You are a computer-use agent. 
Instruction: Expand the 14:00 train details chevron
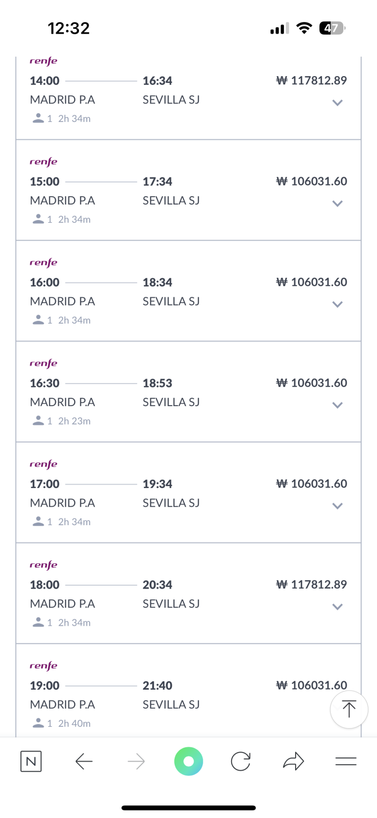[x=337, y=102]
